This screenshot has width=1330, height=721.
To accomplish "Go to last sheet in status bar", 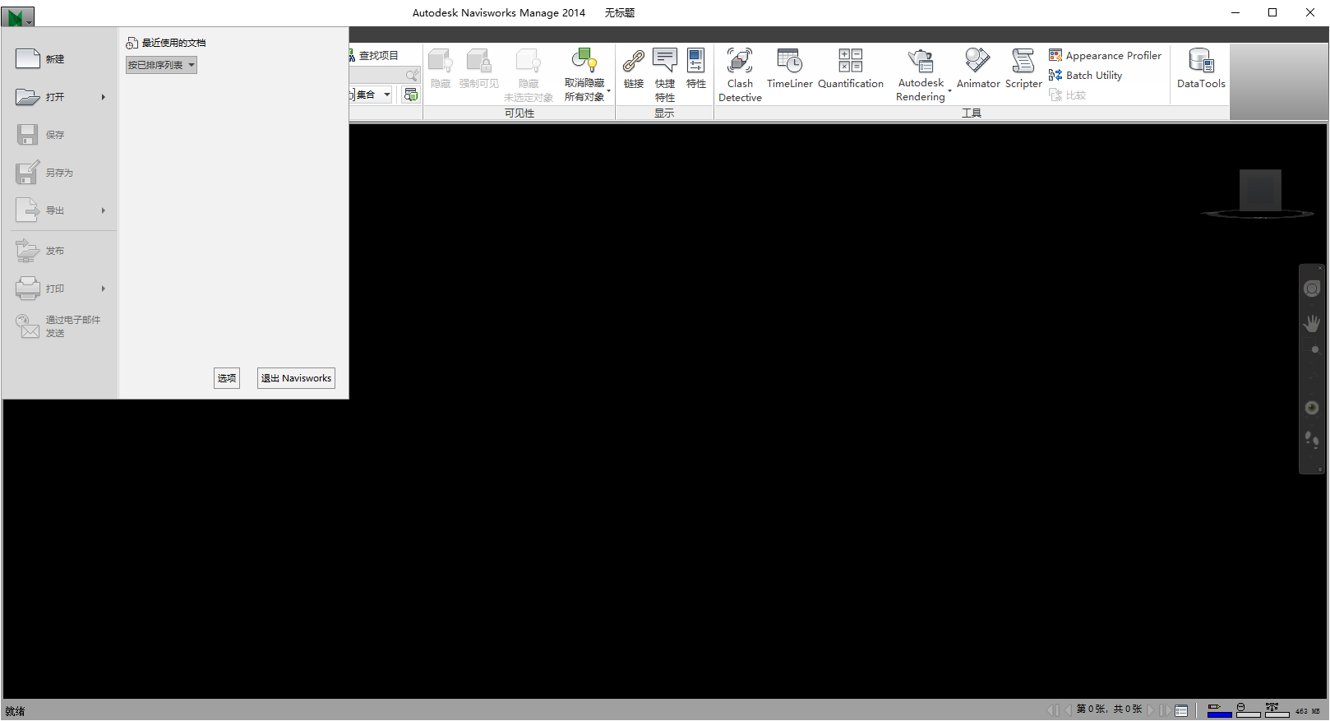I will (x=1166, y=709).
